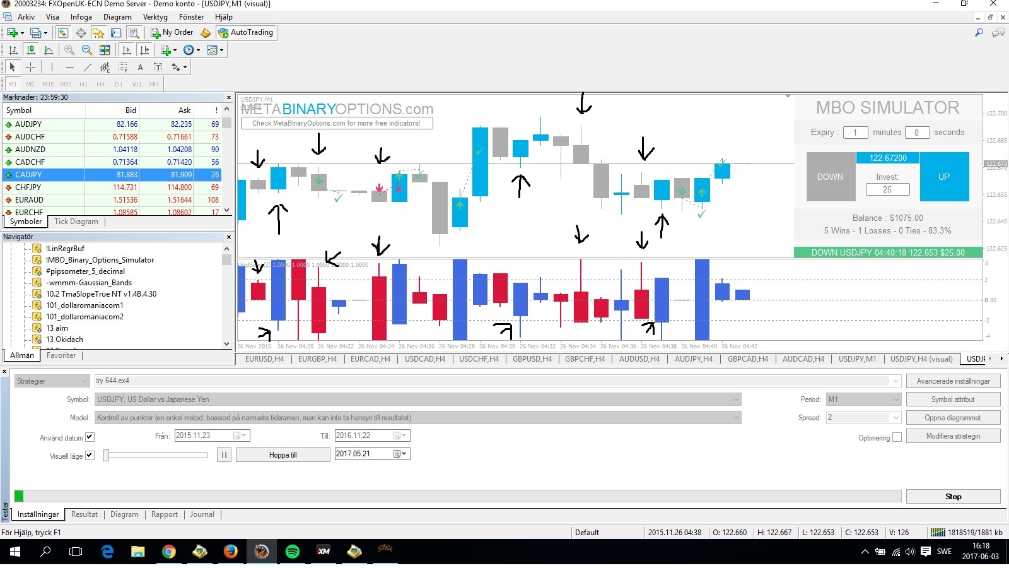
Task: Tile chart windows icon
Action: pos(105,50)
